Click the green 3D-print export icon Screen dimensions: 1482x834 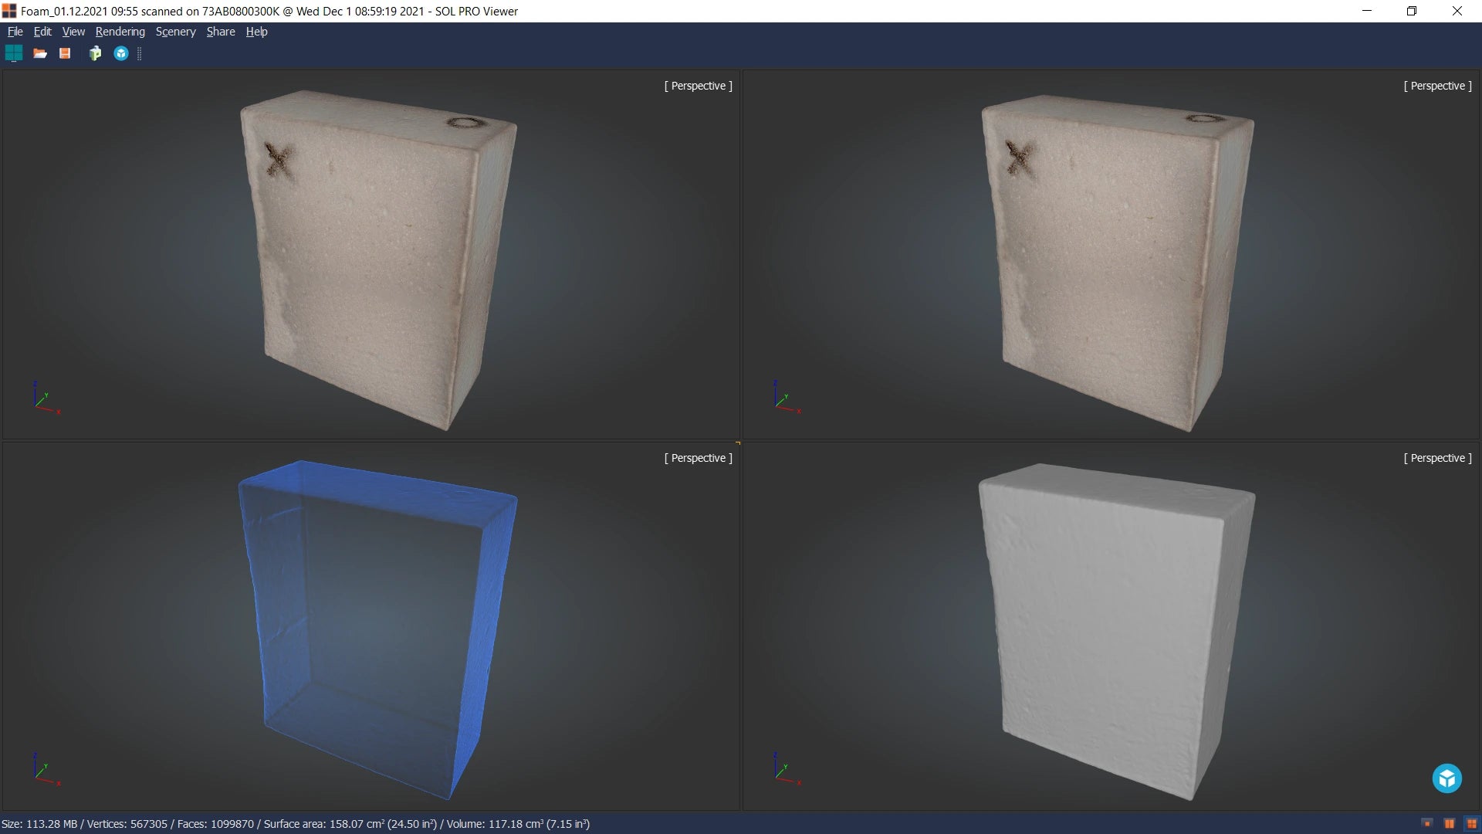(x=95, y=53)
